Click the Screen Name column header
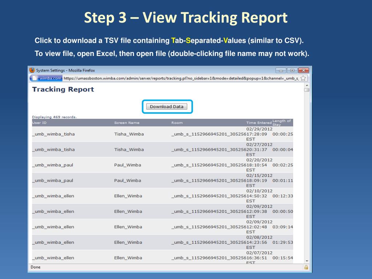 point(127,123)
